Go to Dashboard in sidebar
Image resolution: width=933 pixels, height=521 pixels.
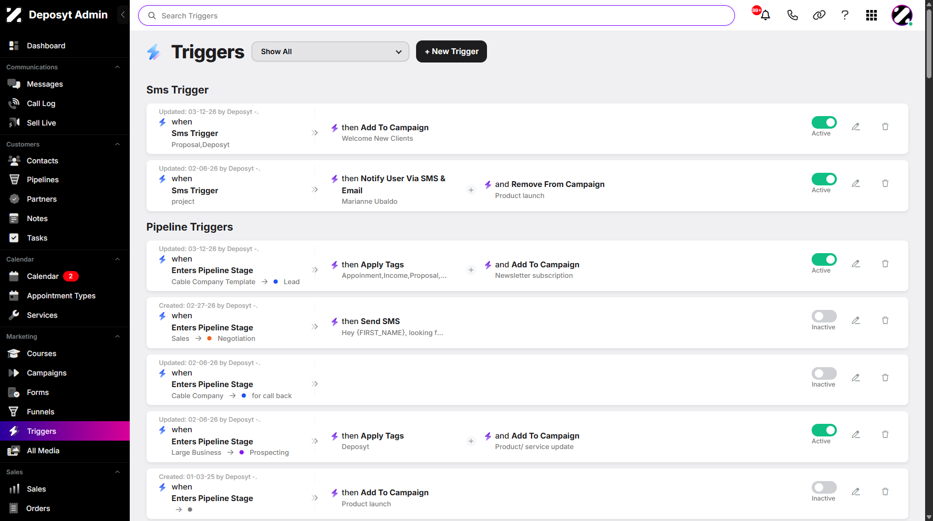[x=65, y=46]
